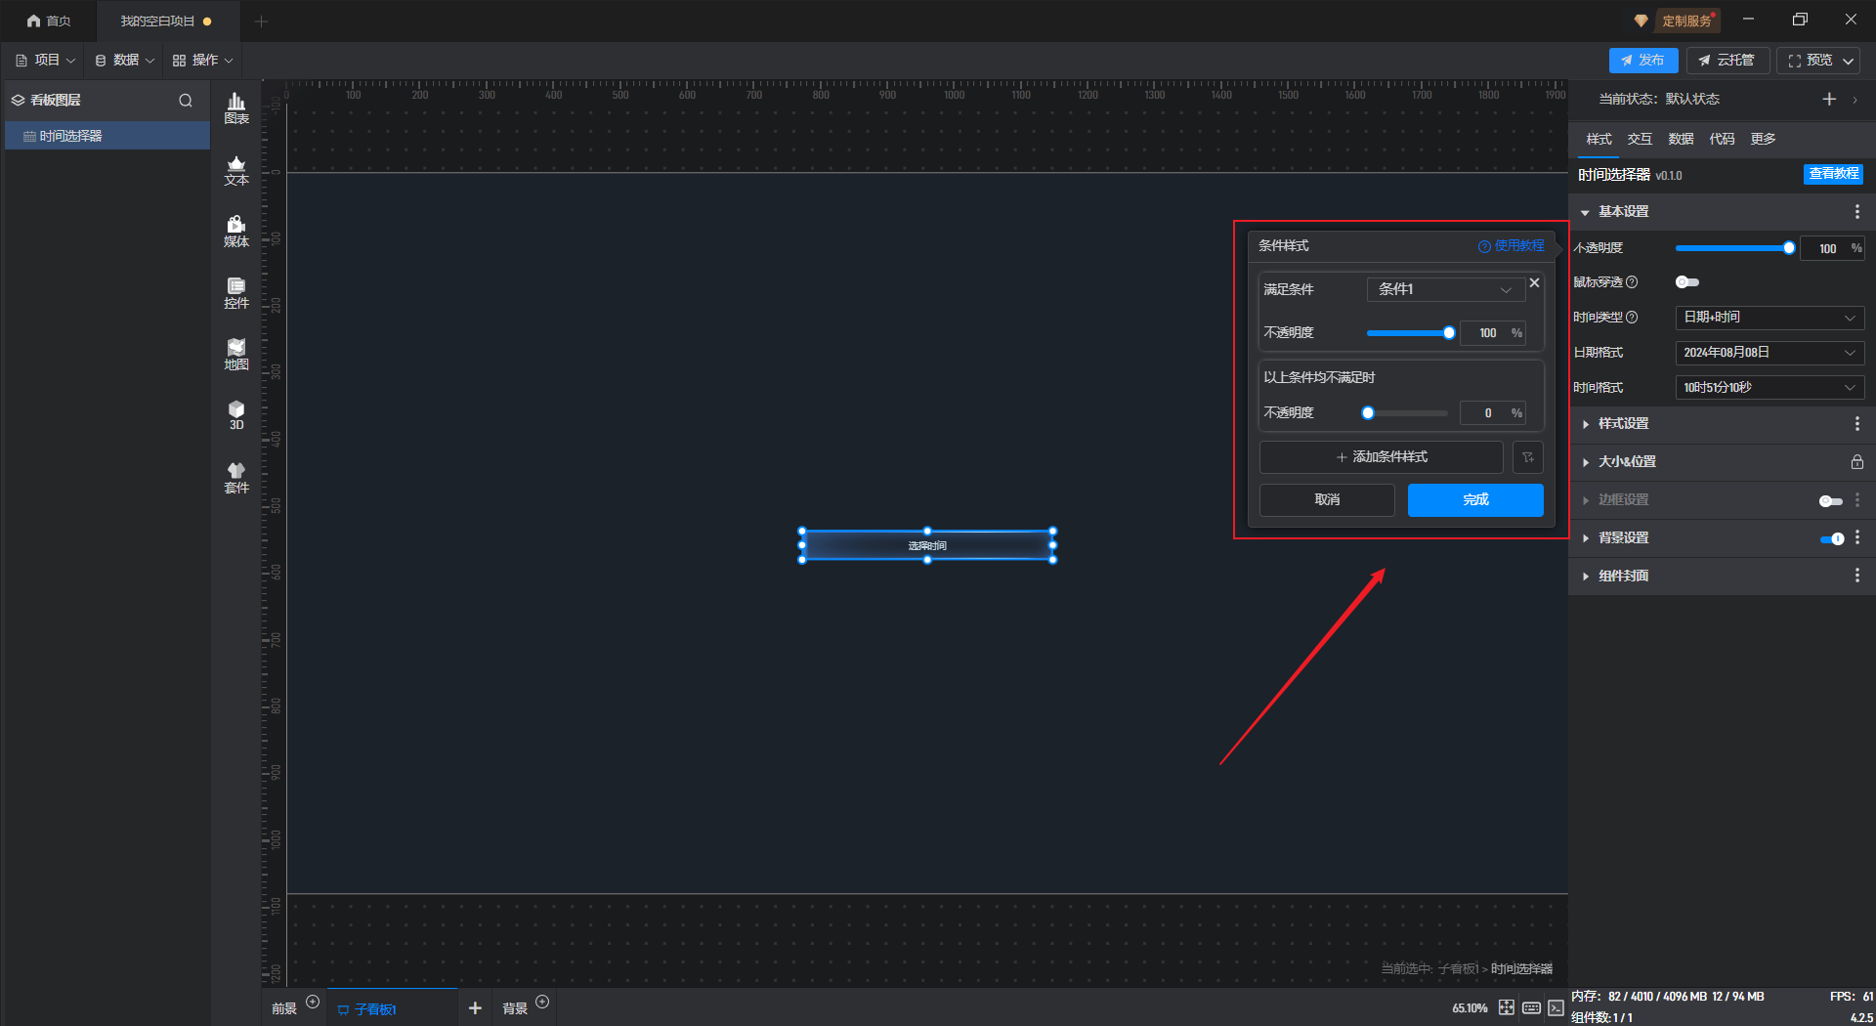Open the 时间类型 dropdown
This screenshot has width=1876, height=1026.
click(1769, 318)
